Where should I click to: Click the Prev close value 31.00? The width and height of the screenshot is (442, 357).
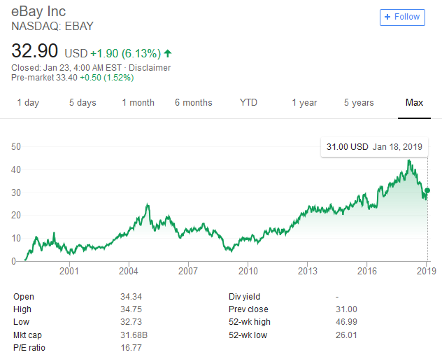coord(346,309)
